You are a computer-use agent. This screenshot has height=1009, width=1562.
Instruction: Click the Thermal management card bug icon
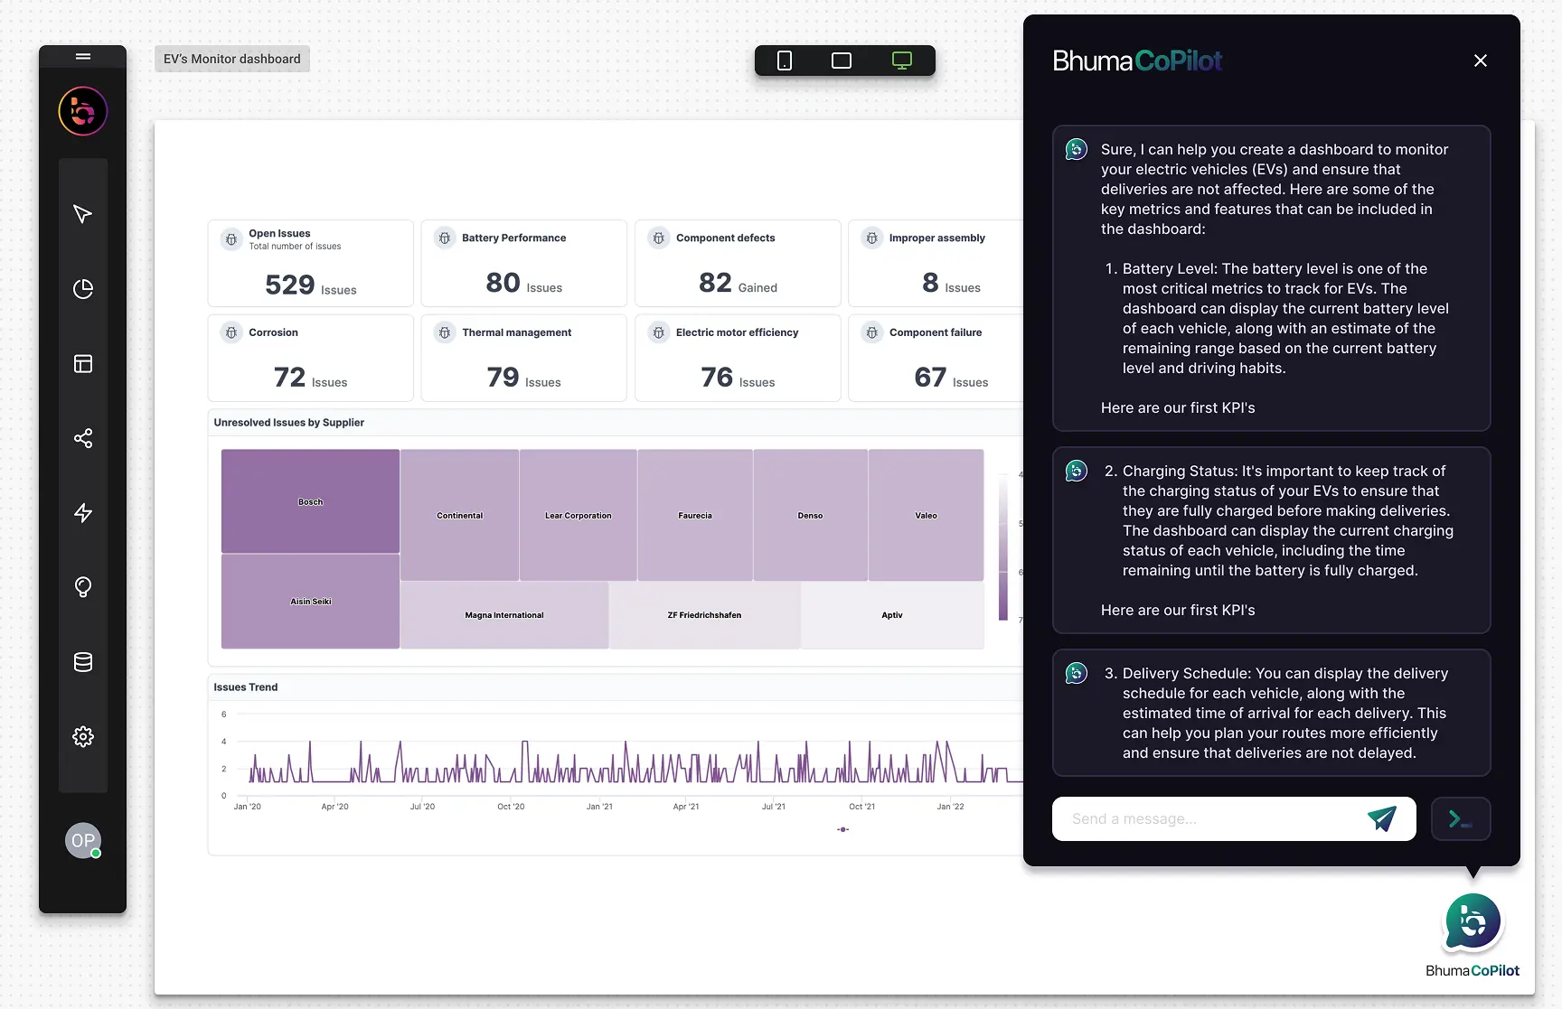point(445,332)
